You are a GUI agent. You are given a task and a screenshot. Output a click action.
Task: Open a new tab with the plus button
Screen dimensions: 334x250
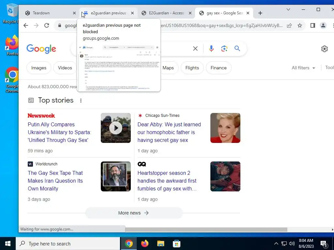click(x=260, y=13)
